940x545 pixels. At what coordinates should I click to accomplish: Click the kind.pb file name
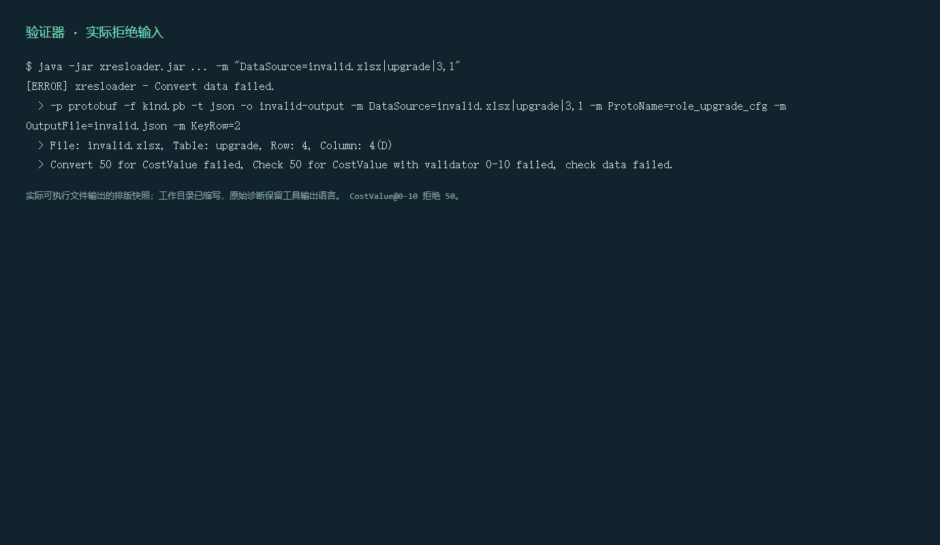(163, 106)
